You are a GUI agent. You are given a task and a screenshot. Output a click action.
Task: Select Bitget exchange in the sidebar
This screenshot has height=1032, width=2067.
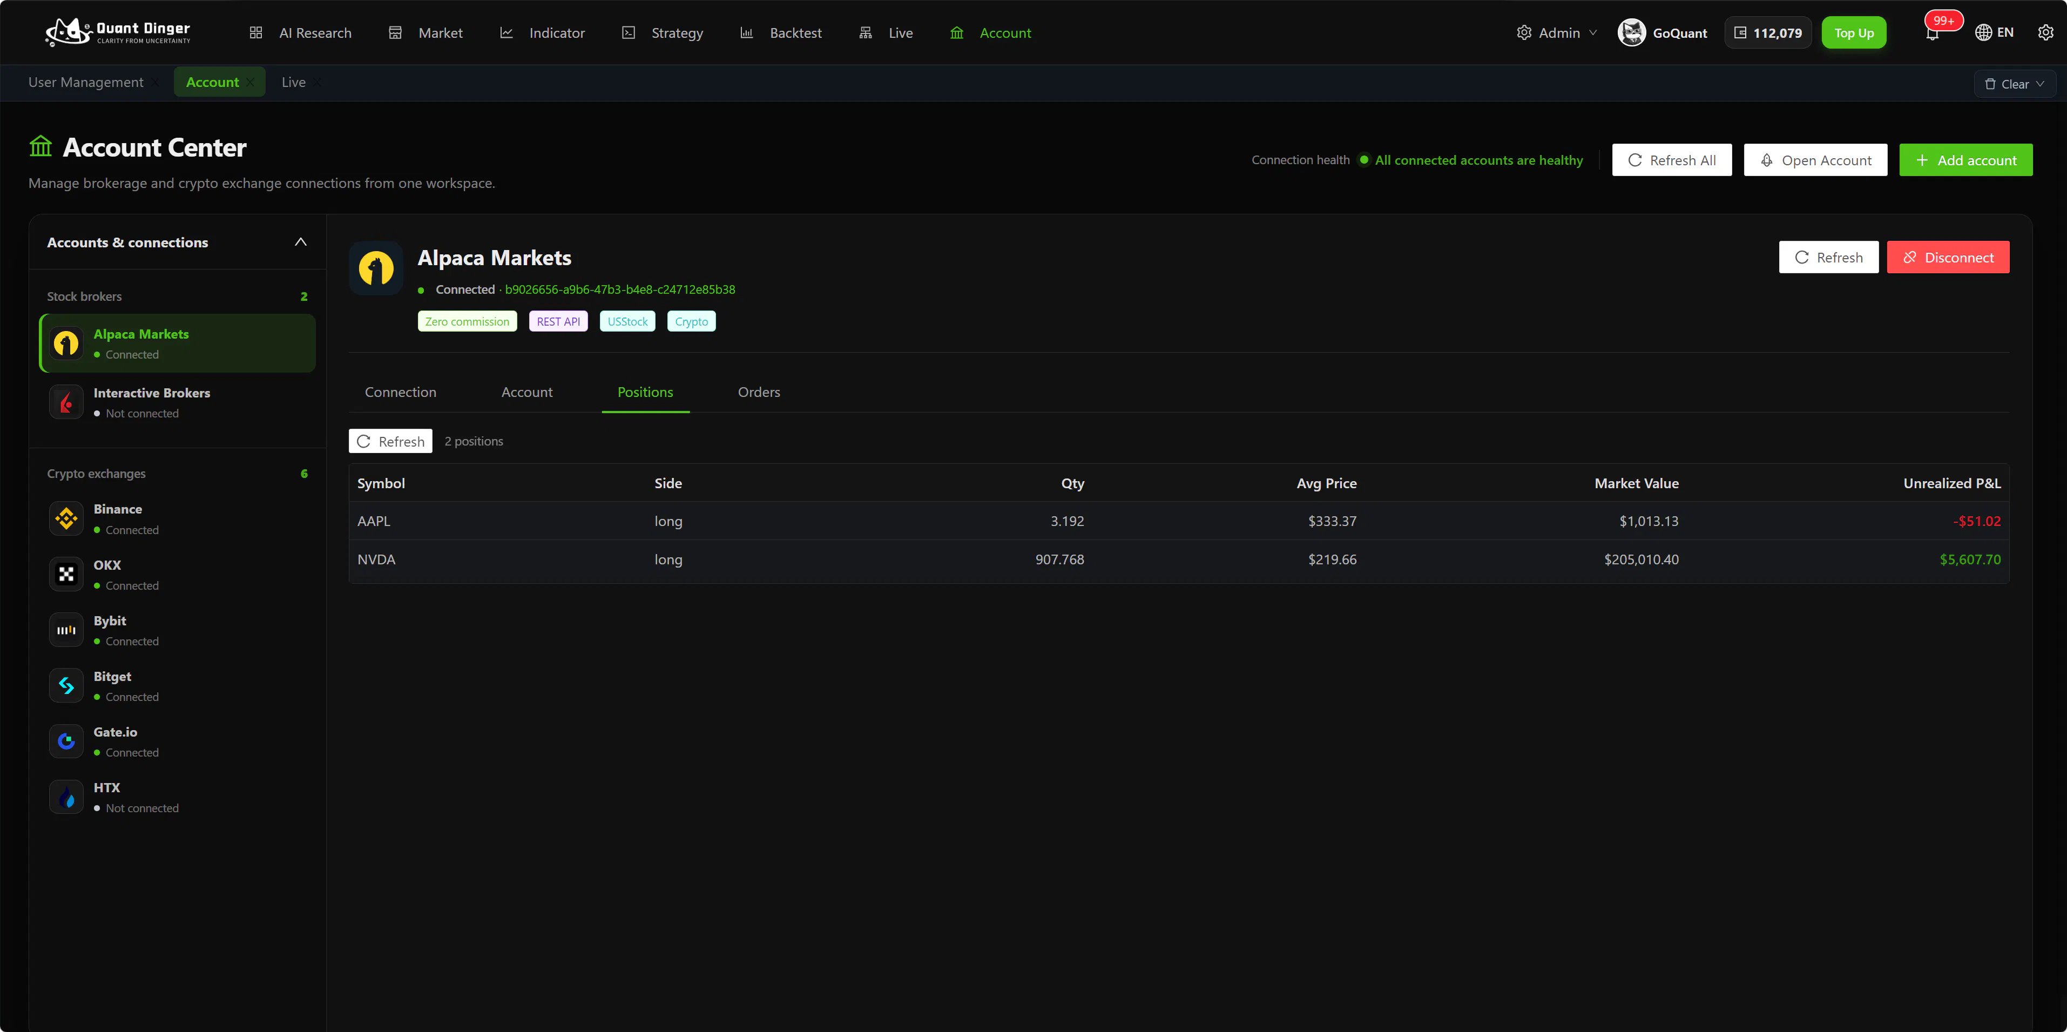click(x=177, y=686)
